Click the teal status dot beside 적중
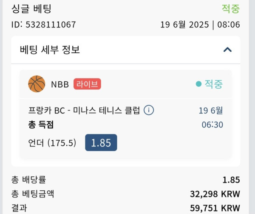Image resolution: width=255 pixels, height=214 pixels. 198,84
